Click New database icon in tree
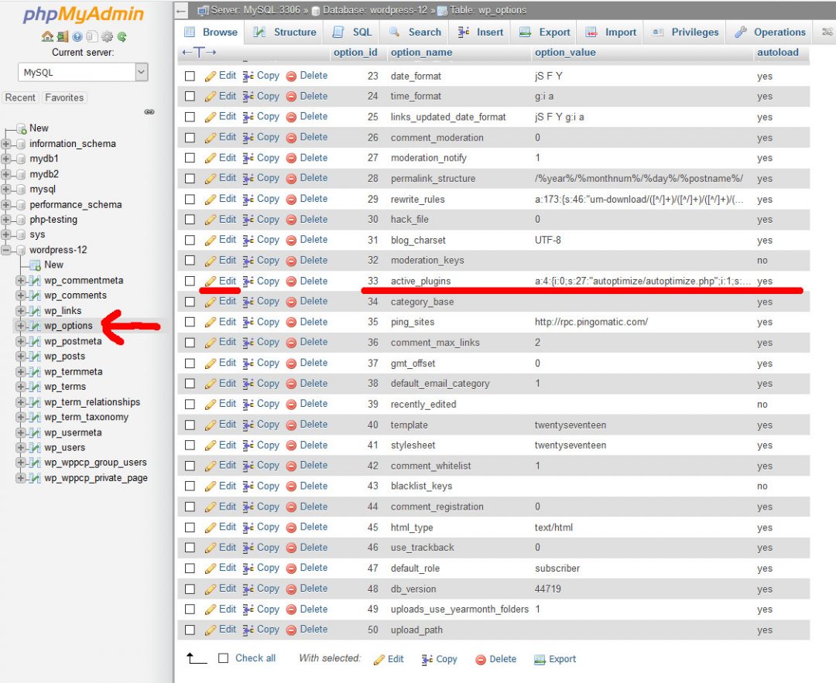Screen dimensions: 836x683 (22, 128)
